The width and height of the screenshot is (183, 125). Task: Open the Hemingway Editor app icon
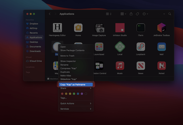(57, 28)
